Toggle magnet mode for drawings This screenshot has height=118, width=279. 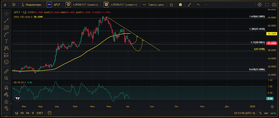point(6,88)
